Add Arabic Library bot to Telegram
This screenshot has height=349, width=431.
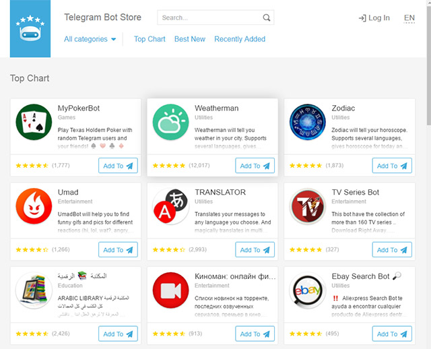click(x=119, y=334)
